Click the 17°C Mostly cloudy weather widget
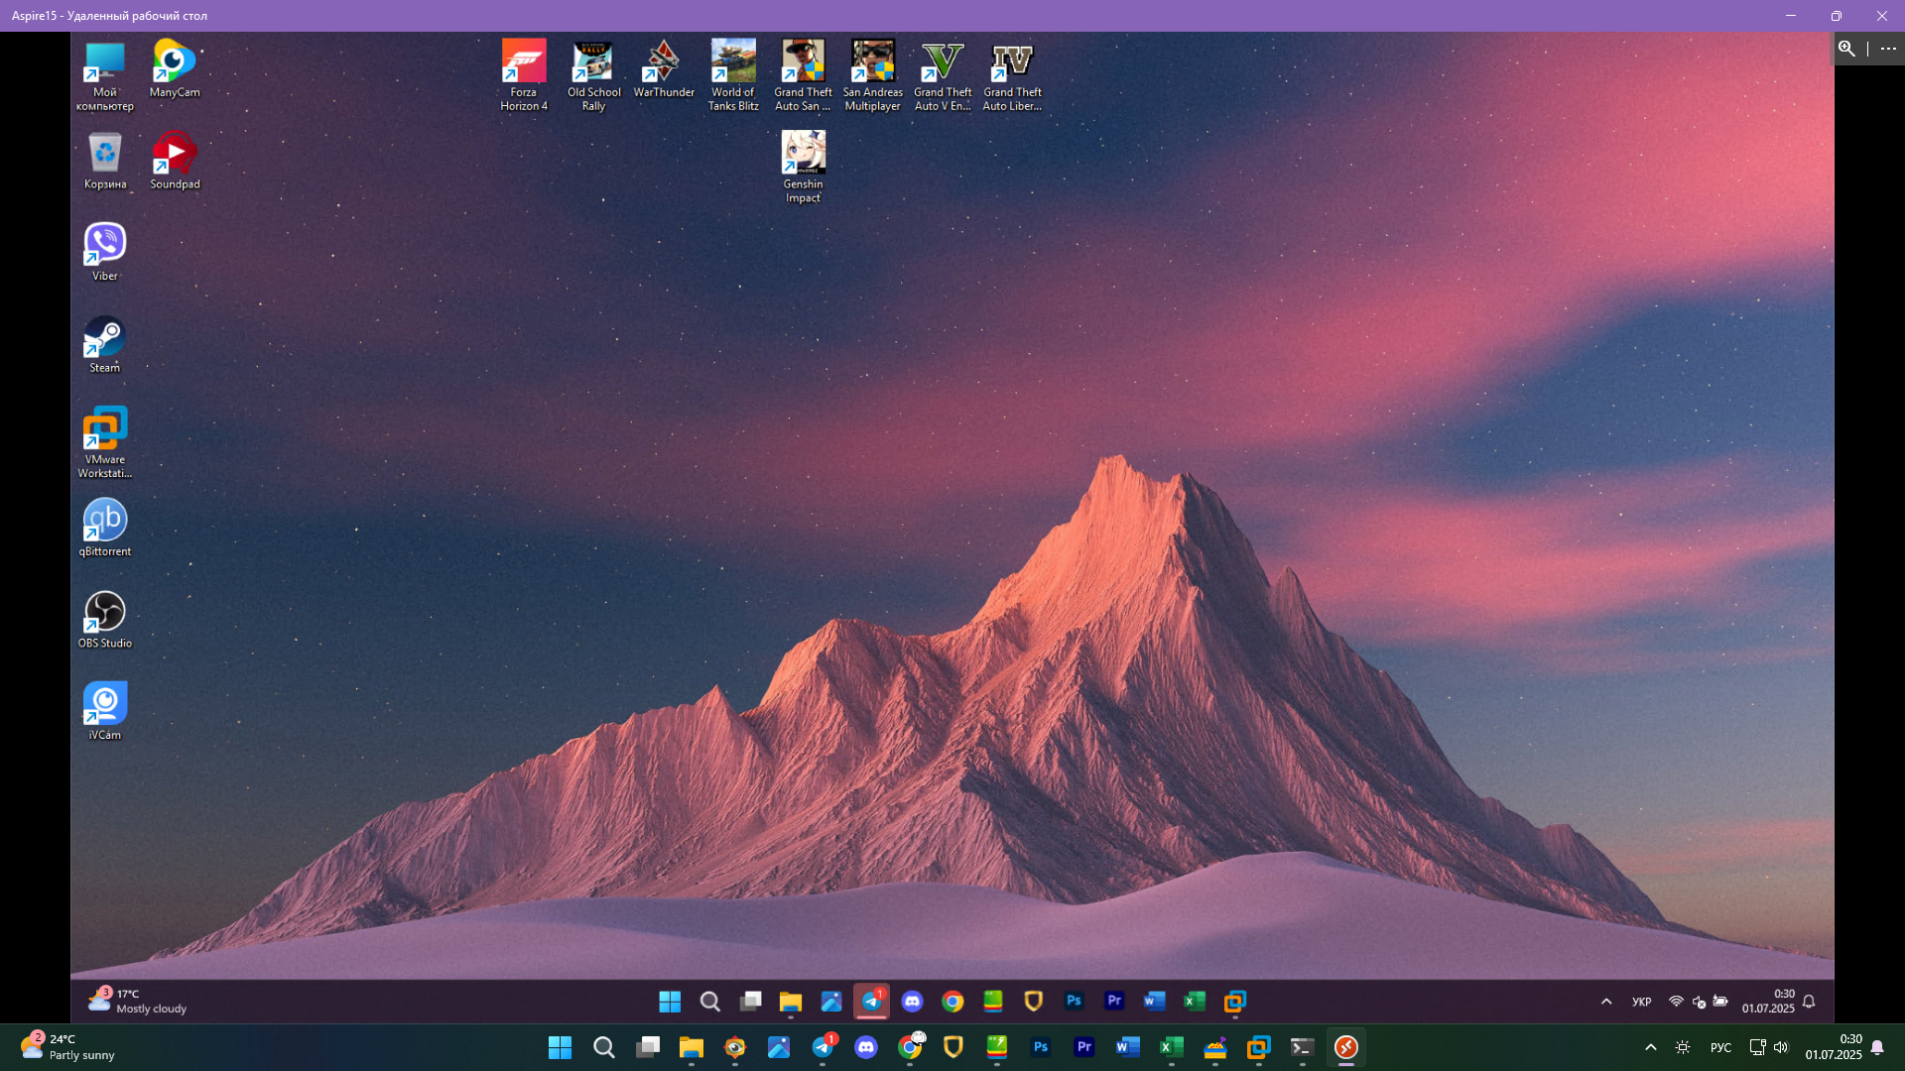The height and width of the screenshot is (1071, 1905). 138,1001
